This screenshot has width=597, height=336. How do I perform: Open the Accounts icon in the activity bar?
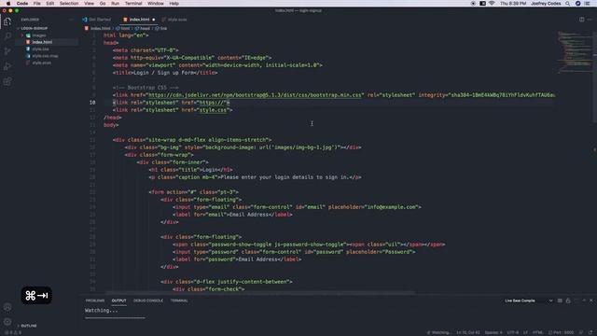tap(7, 307)
